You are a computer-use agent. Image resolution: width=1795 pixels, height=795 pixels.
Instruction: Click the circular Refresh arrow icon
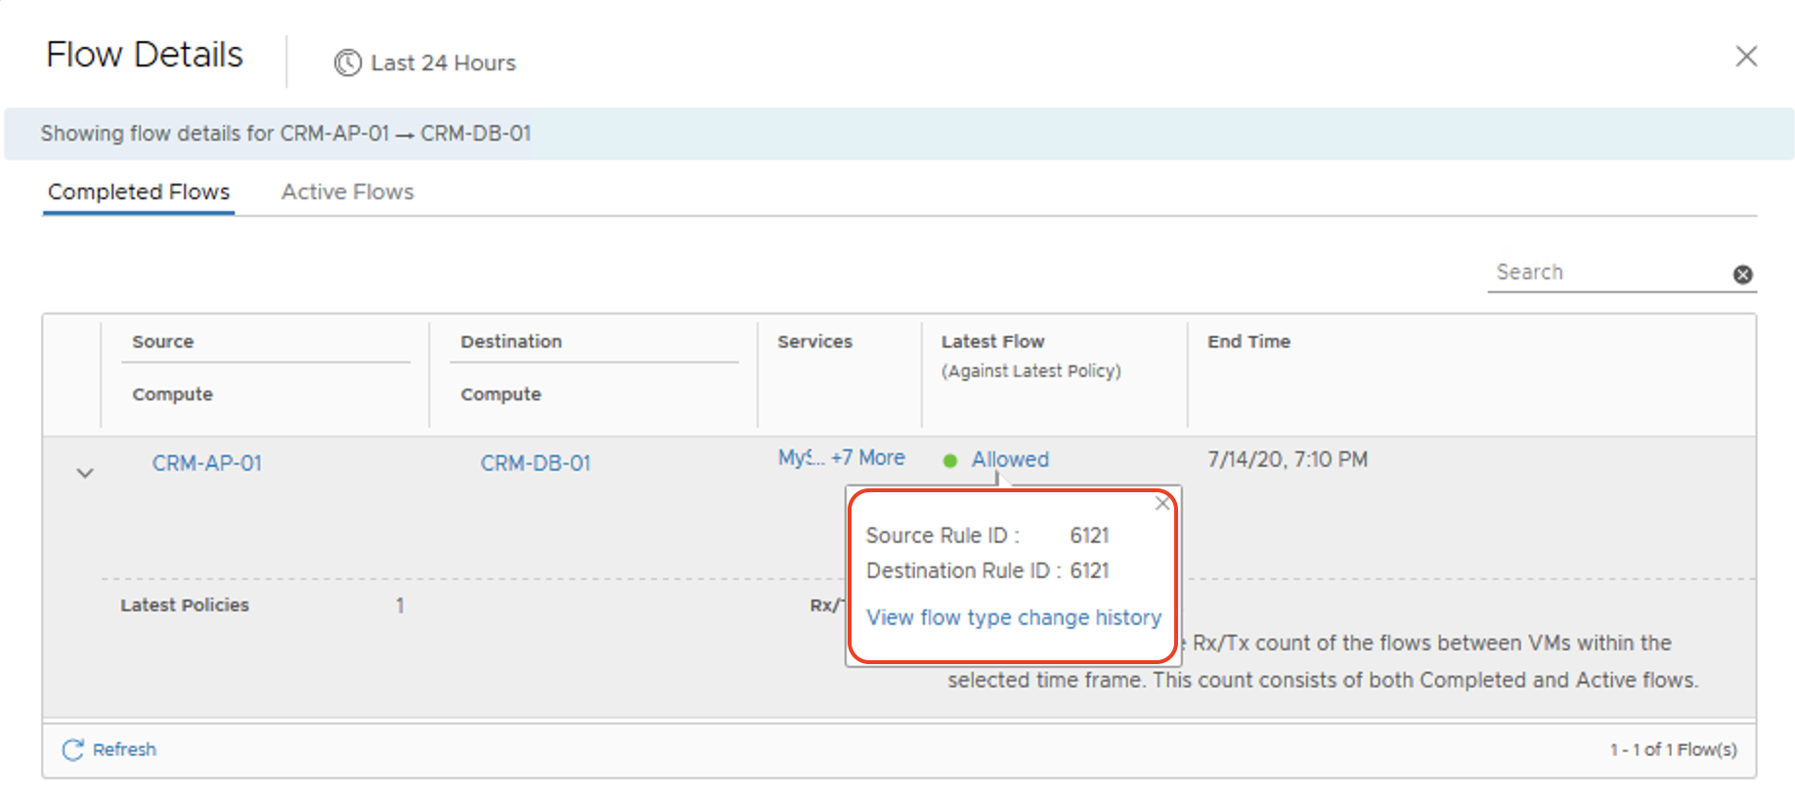[72, 749]
